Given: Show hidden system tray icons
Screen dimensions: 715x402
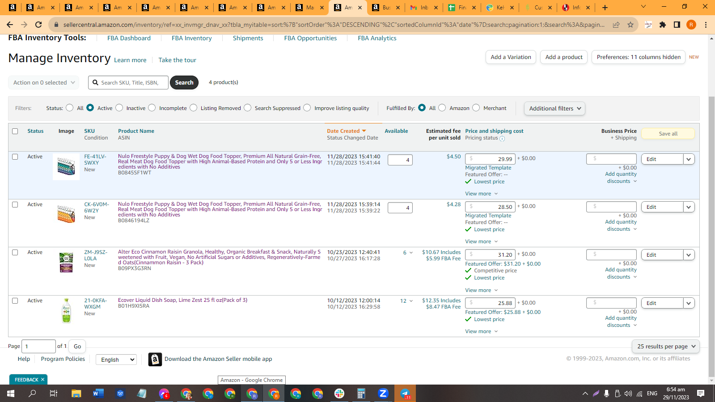Looking at the screenshot, I should (585, 394).
